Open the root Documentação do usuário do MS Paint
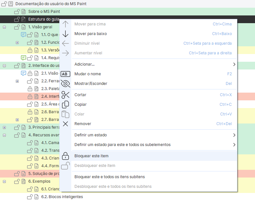 point(51,4)
